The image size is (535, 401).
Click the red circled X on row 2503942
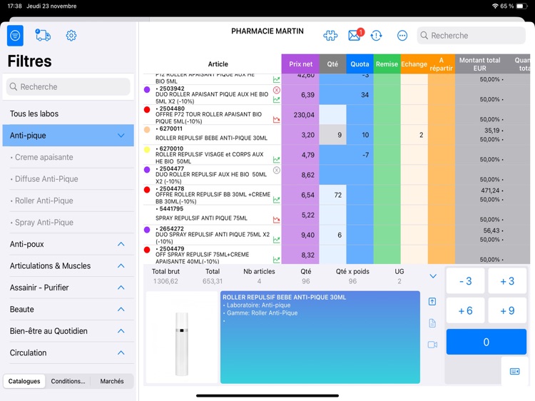click(x=276, y=90)
